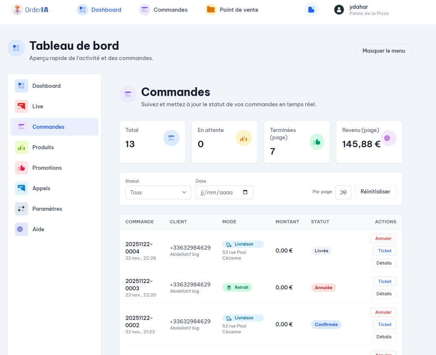Image resolution: width=436 pixels, height=355 pixels.
Task: Click the OrderIA logo icon
Action: click(17, 9)
